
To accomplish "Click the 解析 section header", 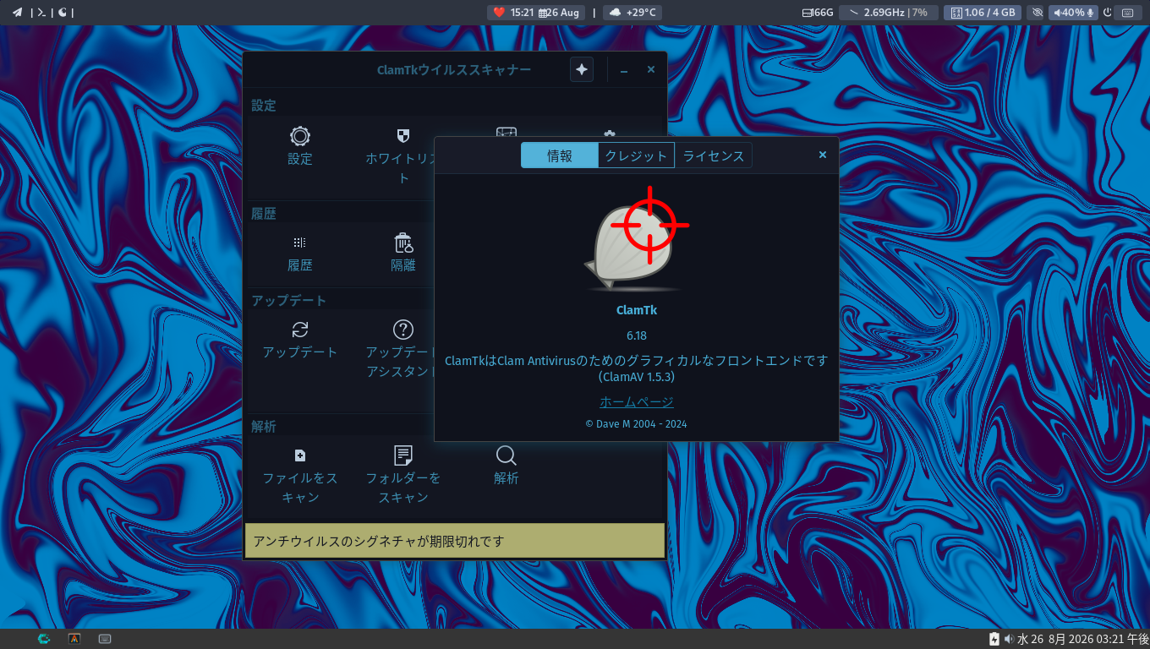I will click(x=264, y=427).
